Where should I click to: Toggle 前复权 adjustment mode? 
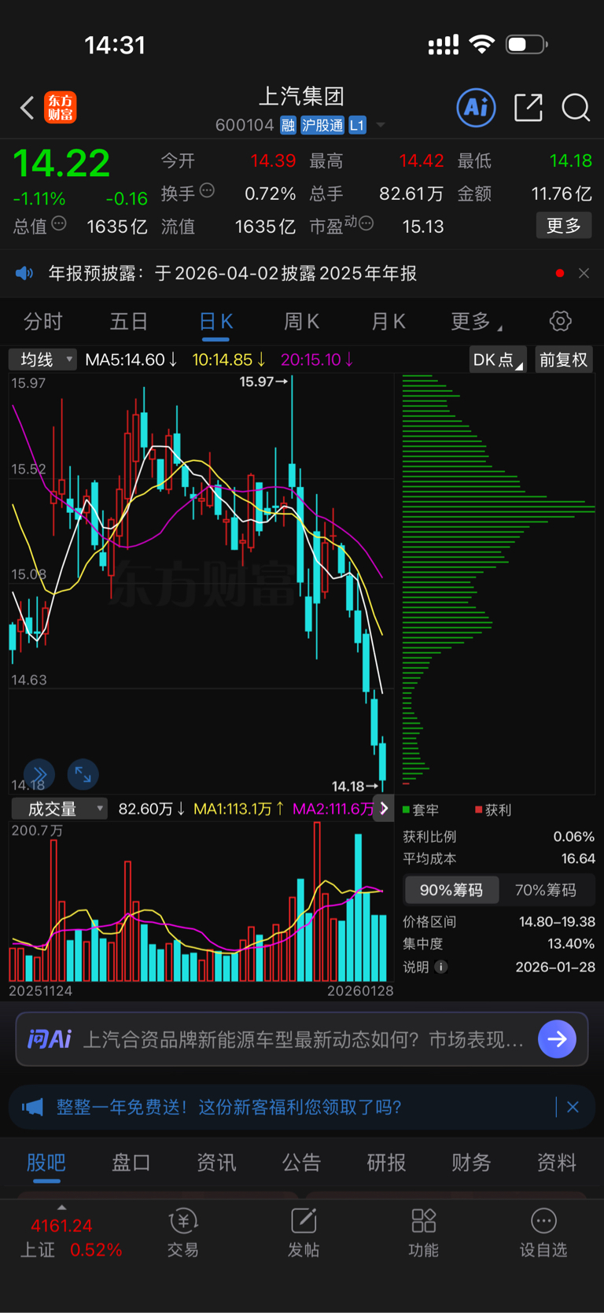[563, 360]
